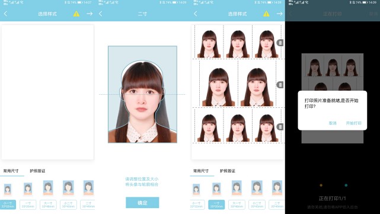The image size is (380, 214).
Task: Tap the back arrow on the 二寸 crop screen
Action: coord(101,14)
